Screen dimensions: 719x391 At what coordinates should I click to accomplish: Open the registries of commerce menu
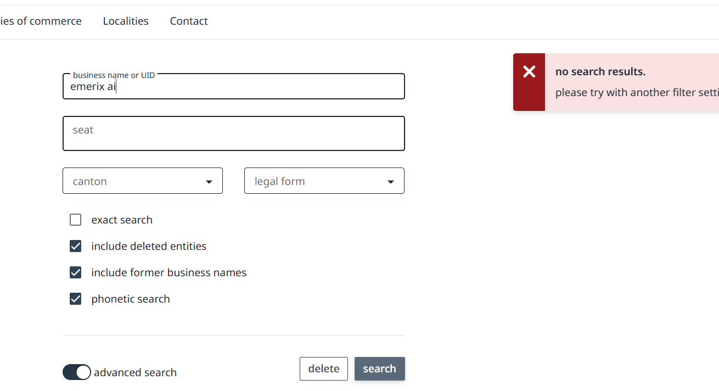click(41, 21)
